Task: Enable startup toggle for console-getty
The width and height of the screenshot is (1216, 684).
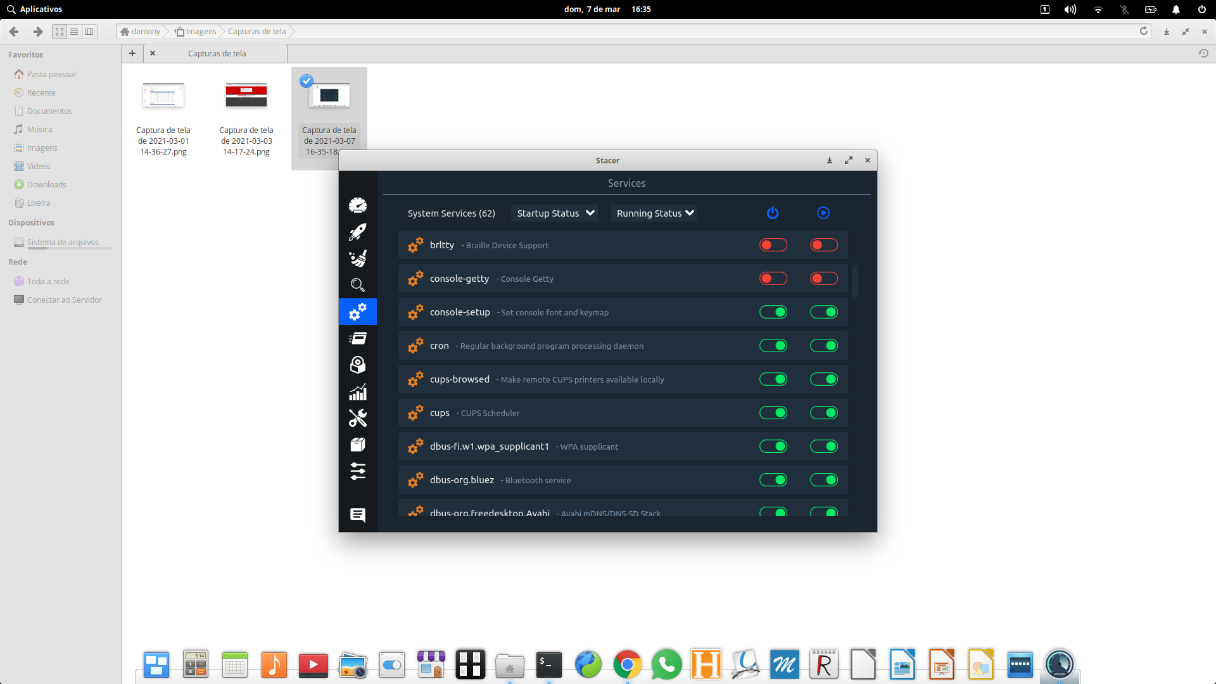Action: pos(773,279)
